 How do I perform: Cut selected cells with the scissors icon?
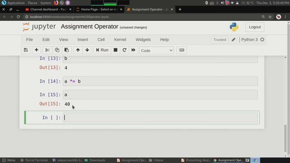tap(47, 50)
